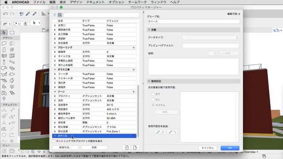Viewport: 283px width, 159px height.
Task: Click the 新規作成... button
Action: click(65, 148)
